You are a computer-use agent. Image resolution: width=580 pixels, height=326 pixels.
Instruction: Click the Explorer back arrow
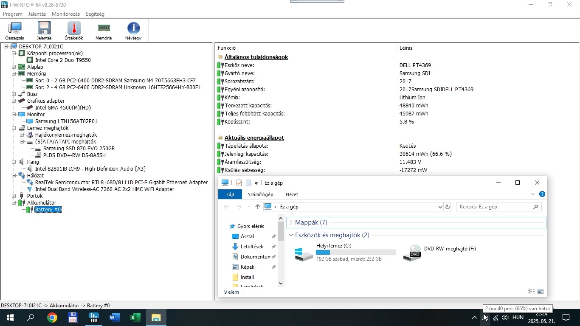226,207
